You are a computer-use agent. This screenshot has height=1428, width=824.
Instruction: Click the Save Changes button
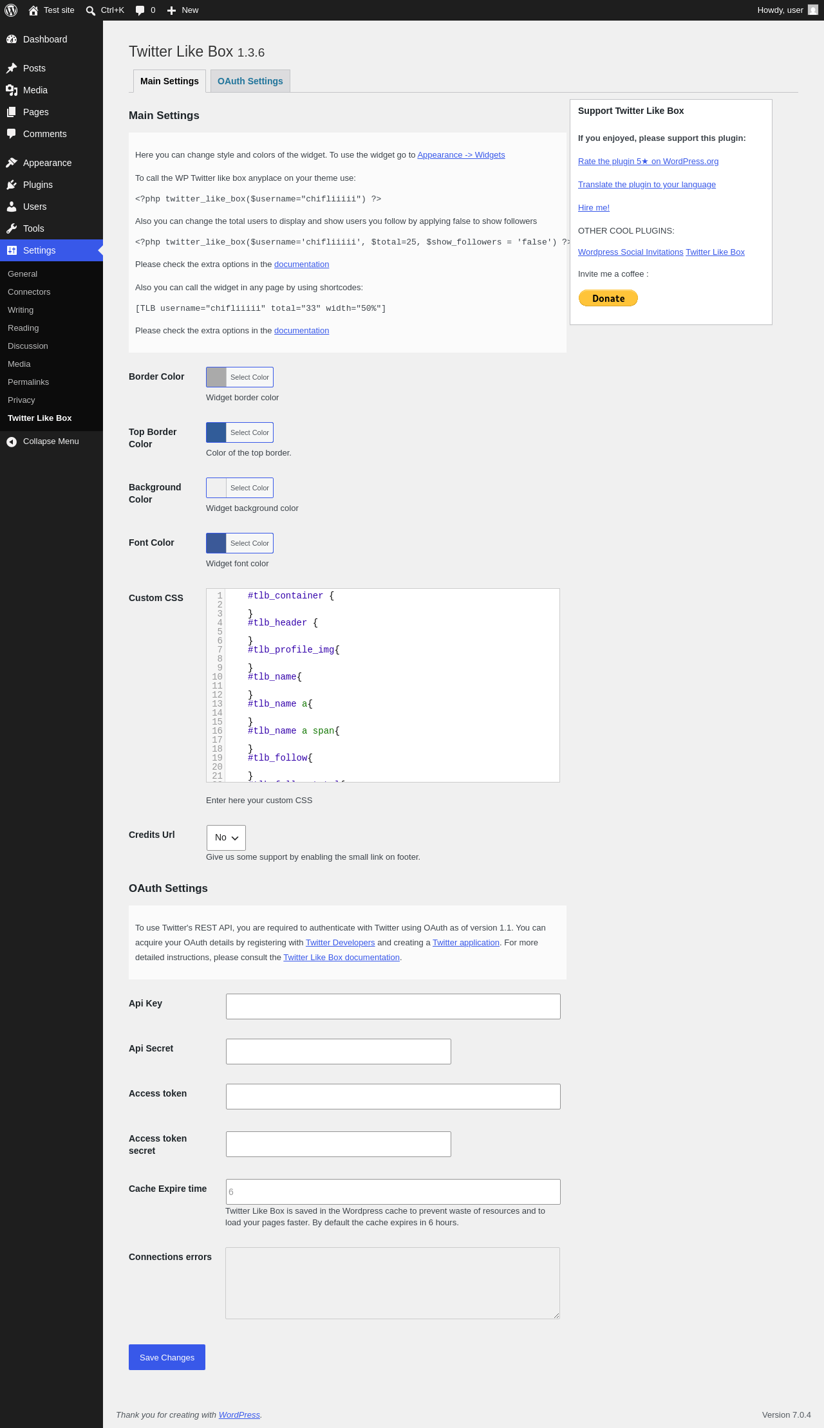167,1357
